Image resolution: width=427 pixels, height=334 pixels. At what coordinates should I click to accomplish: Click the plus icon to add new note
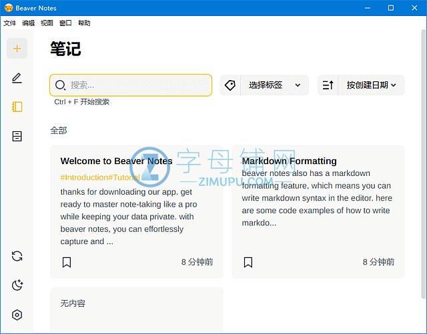17,49
